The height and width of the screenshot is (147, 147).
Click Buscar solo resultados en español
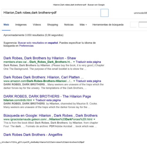(x=38, y=43)
